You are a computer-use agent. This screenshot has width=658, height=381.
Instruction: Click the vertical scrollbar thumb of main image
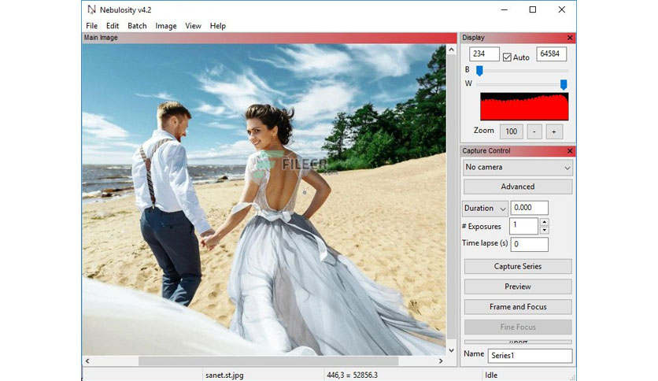tap(451, 196)
